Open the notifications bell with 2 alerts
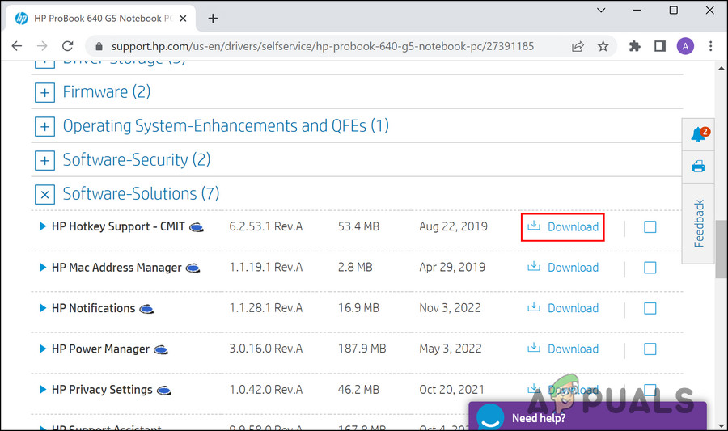The width and height of the screenshot is (728, 431). tap(698, 134)
